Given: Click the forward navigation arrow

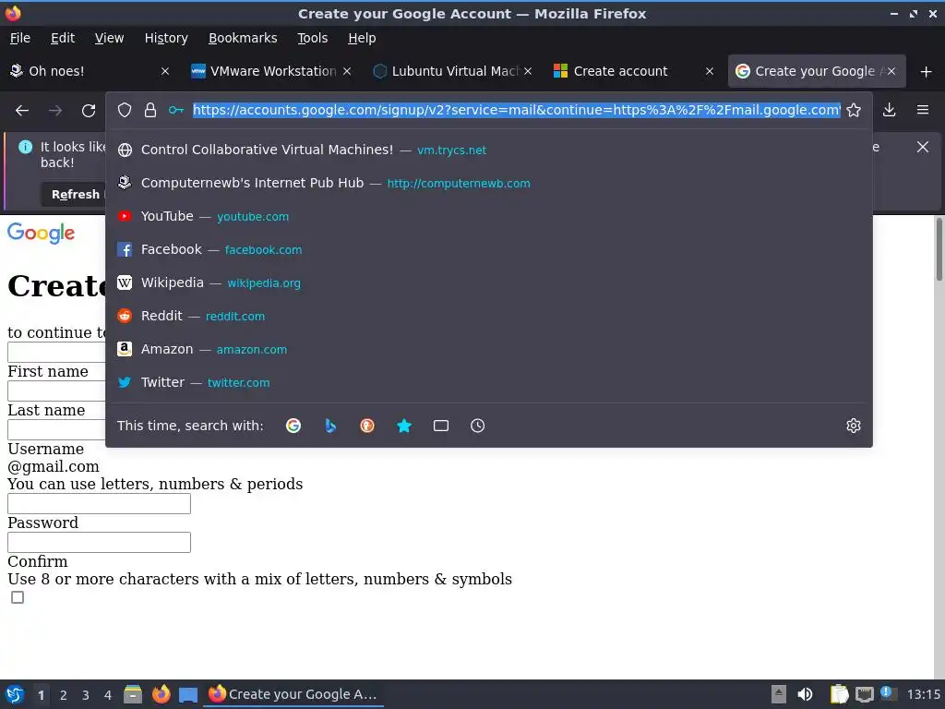Looking at the screenshot, I should 55,111.
